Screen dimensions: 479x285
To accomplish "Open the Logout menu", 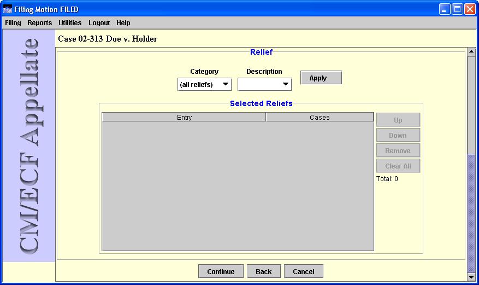I will [x=99, y=23].
